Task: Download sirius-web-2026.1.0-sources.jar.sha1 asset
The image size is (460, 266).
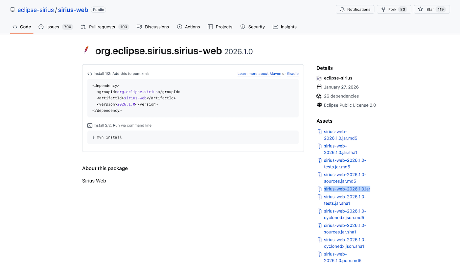Action: (x=345, y=229)
